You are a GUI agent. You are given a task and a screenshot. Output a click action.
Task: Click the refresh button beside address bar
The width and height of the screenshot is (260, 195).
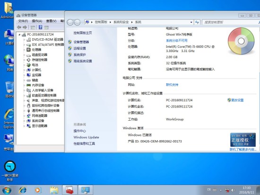click(x=197, y=22)
